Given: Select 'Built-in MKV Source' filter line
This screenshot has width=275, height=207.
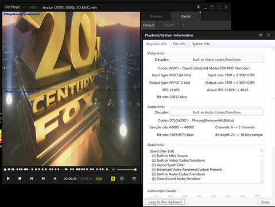Looking at the screenshot, I should [x=169, y=156].
